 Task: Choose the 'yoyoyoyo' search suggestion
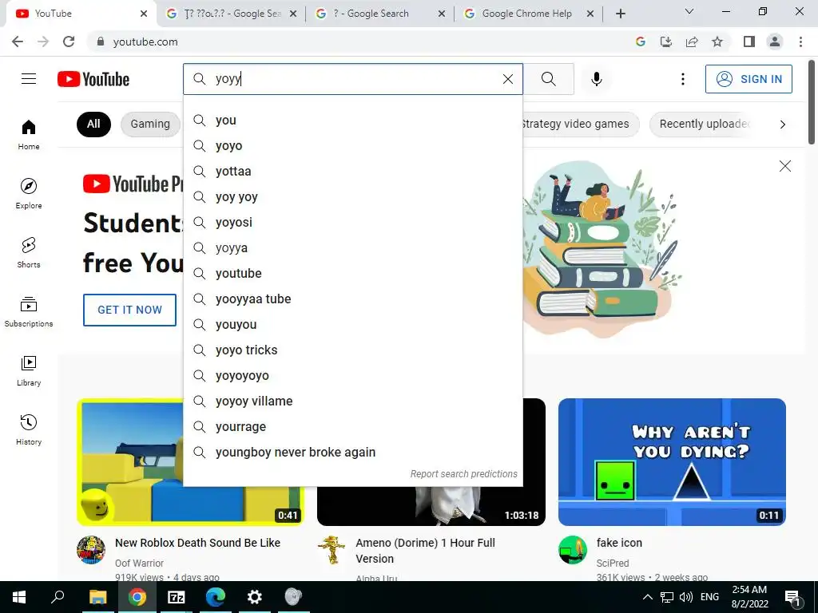[x=352, y=376]
